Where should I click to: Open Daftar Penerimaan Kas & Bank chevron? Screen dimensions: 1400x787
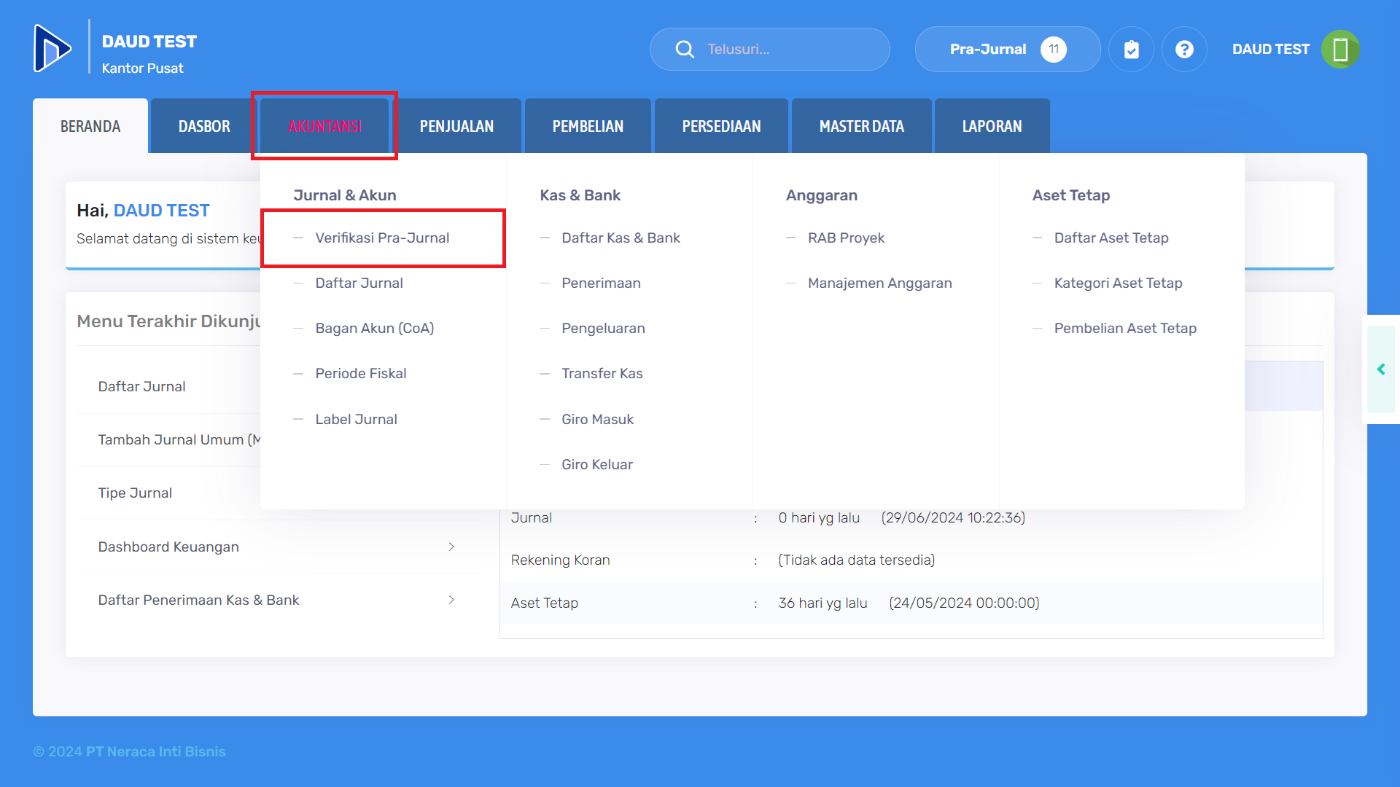click(x=451, y=600)
